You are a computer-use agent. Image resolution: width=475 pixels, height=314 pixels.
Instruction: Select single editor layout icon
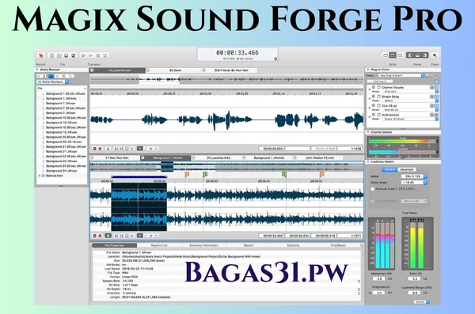(x=386, y=55)
